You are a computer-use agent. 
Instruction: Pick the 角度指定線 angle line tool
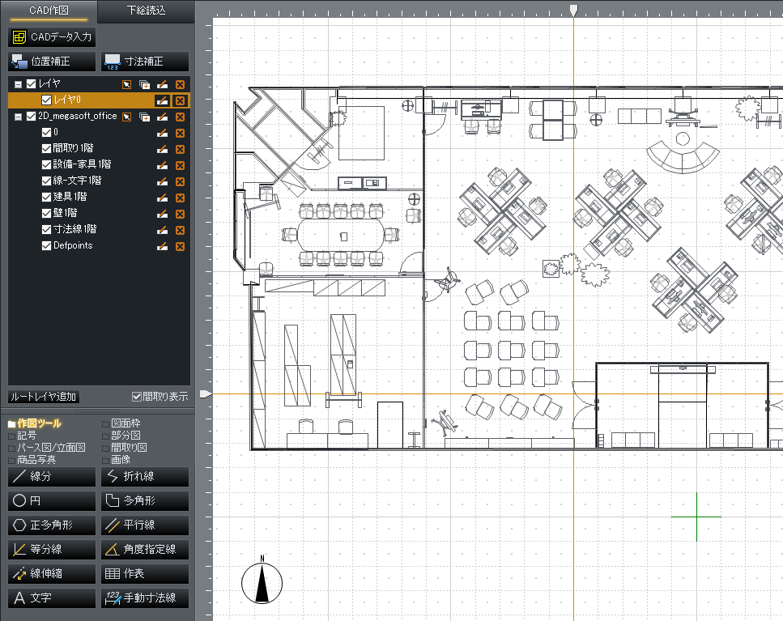(x=144, y=550)
